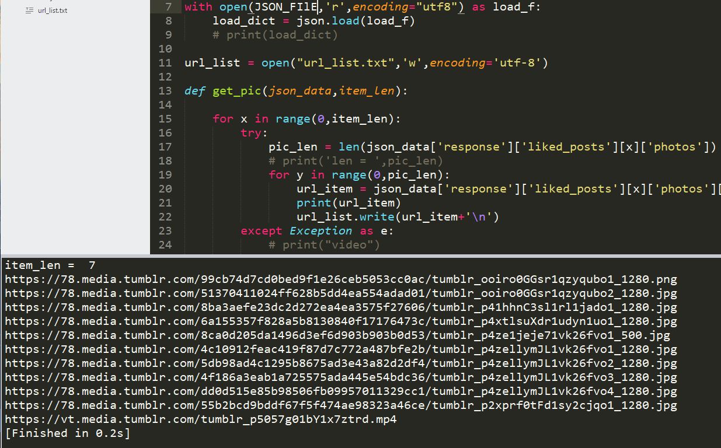This screenshot has width=721, height=448.
Task: Click the '# print(load_dict)' comment
Action: tap(276, 35)
